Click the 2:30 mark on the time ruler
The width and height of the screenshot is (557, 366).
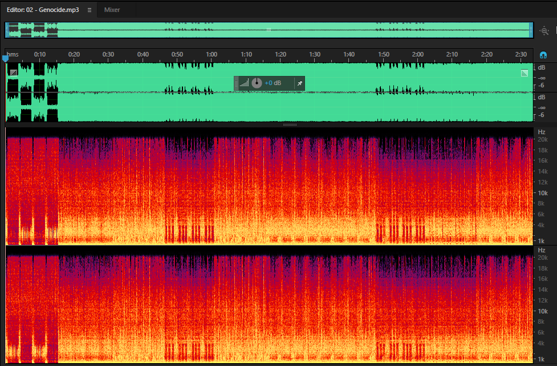[x=521, y=54]
